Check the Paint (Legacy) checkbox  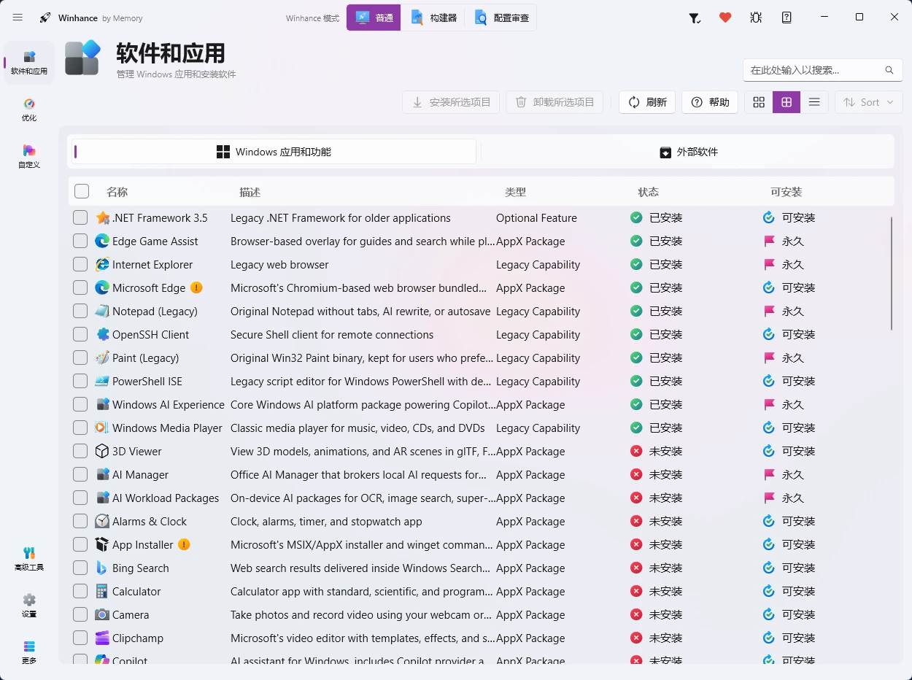pos(80,358)
